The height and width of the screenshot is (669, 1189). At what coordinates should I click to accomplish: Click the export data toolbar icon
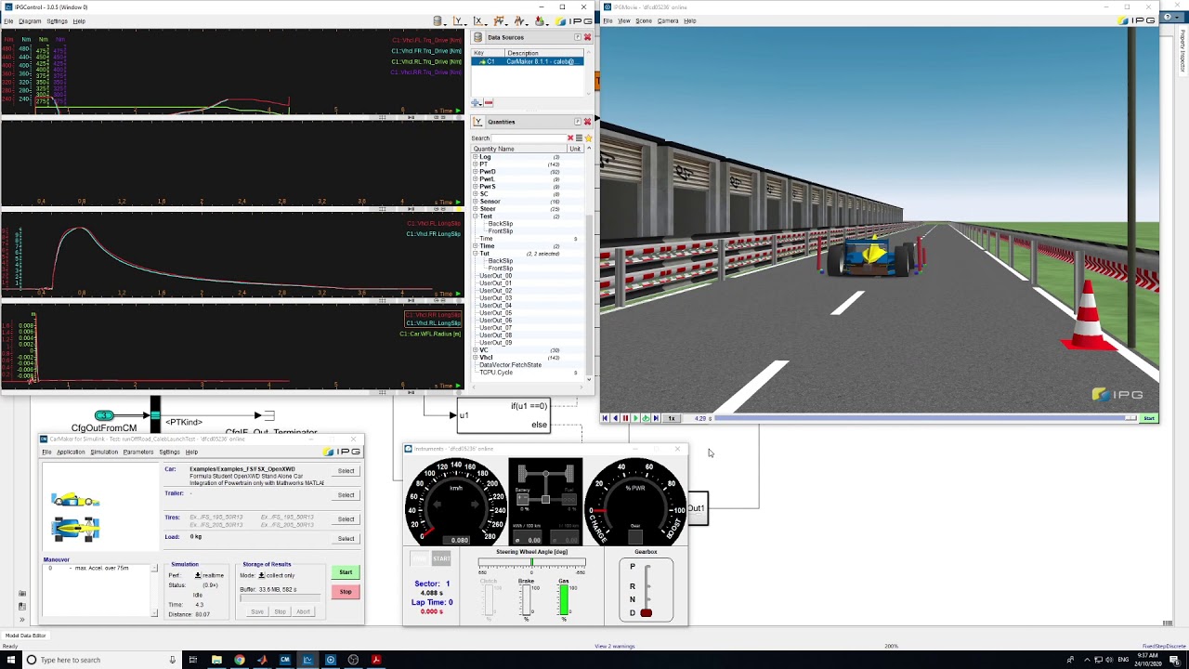541,20
